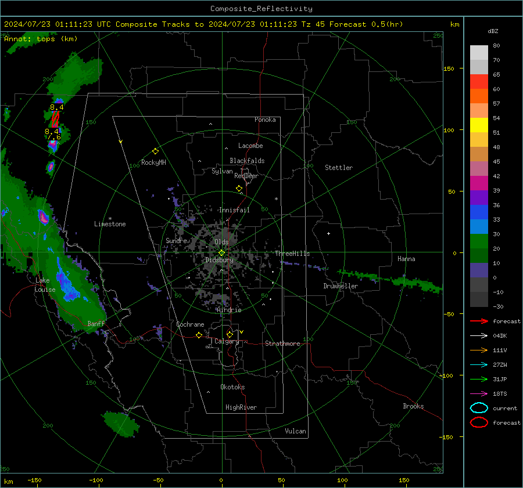
Task: Click yellow diamond marker beside RockyMH
Action: click(155, 151)
